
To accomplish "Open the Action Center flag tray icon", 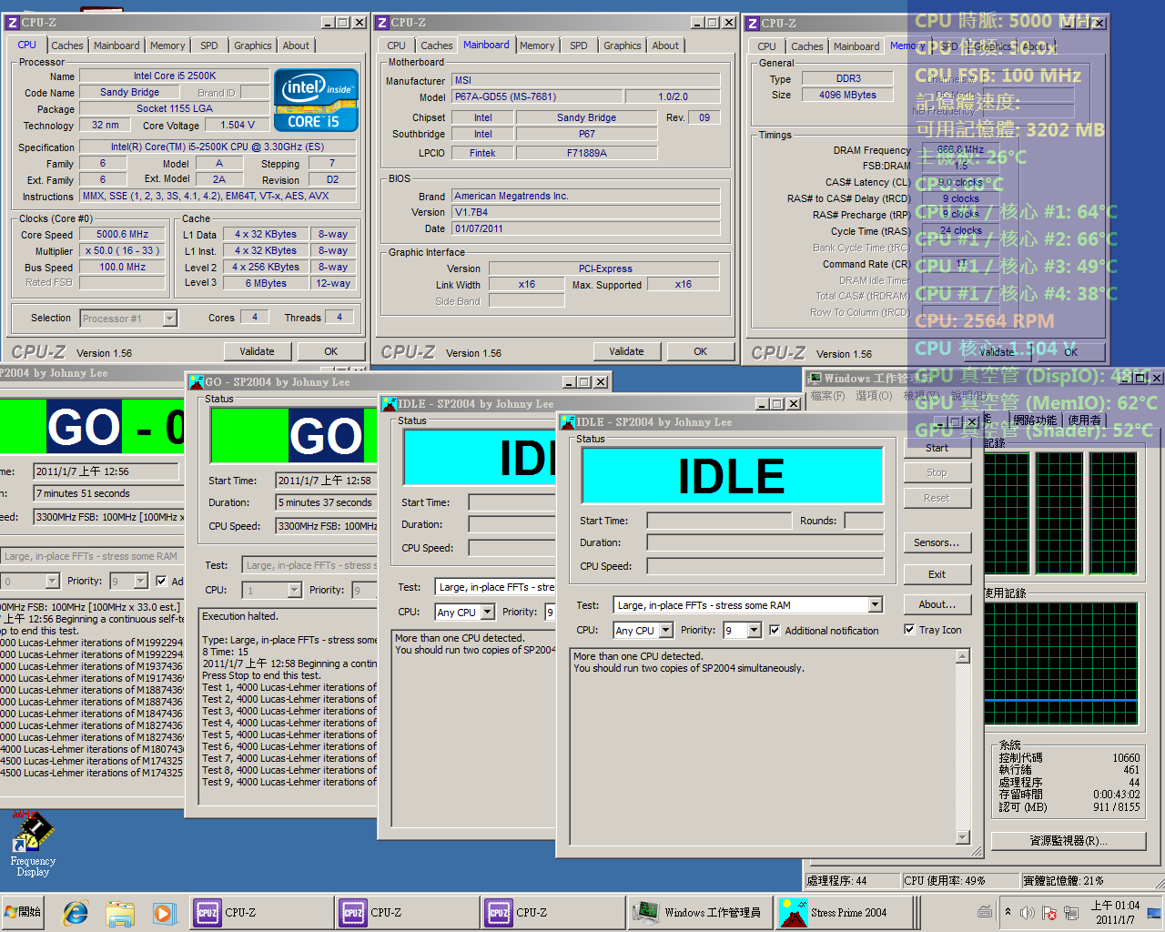I will pos(1048,913).
